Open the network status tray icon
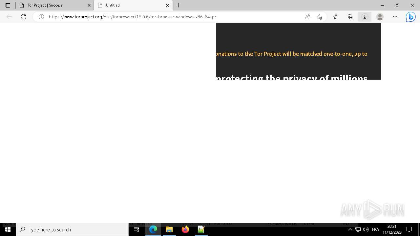Image resolution: width=420 pixels, height=236 pixels. pyautogui.click(x=358, y=229)
